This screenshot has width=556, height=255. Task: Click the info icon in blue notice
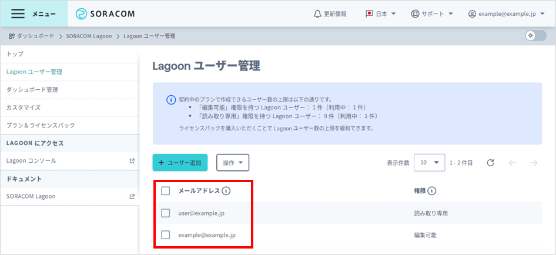(171, 99)
